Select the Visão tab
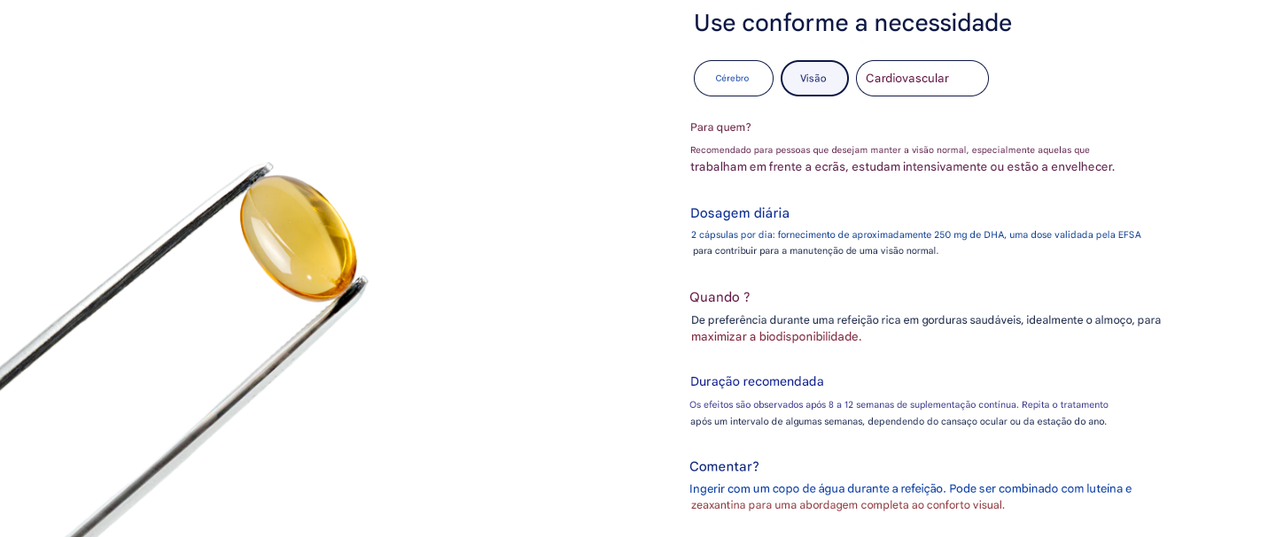 (813, 79)
